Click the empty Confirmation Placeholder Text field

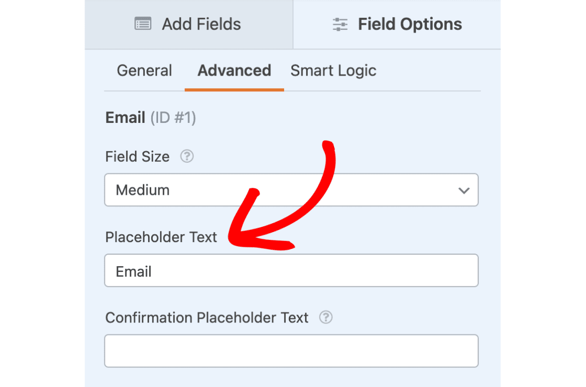(291, 351)
